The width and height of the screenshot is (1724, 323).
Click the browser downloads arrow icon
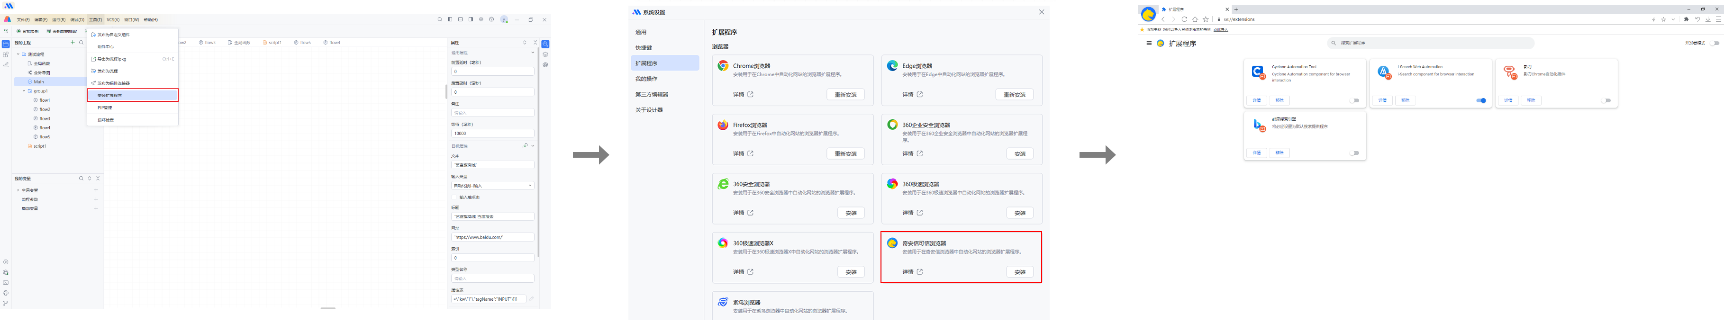(1707, 19)
